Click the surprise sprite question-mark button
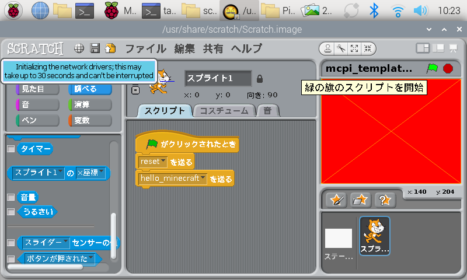This screenshot has height=280, width=467. click(x=385, y=199)
